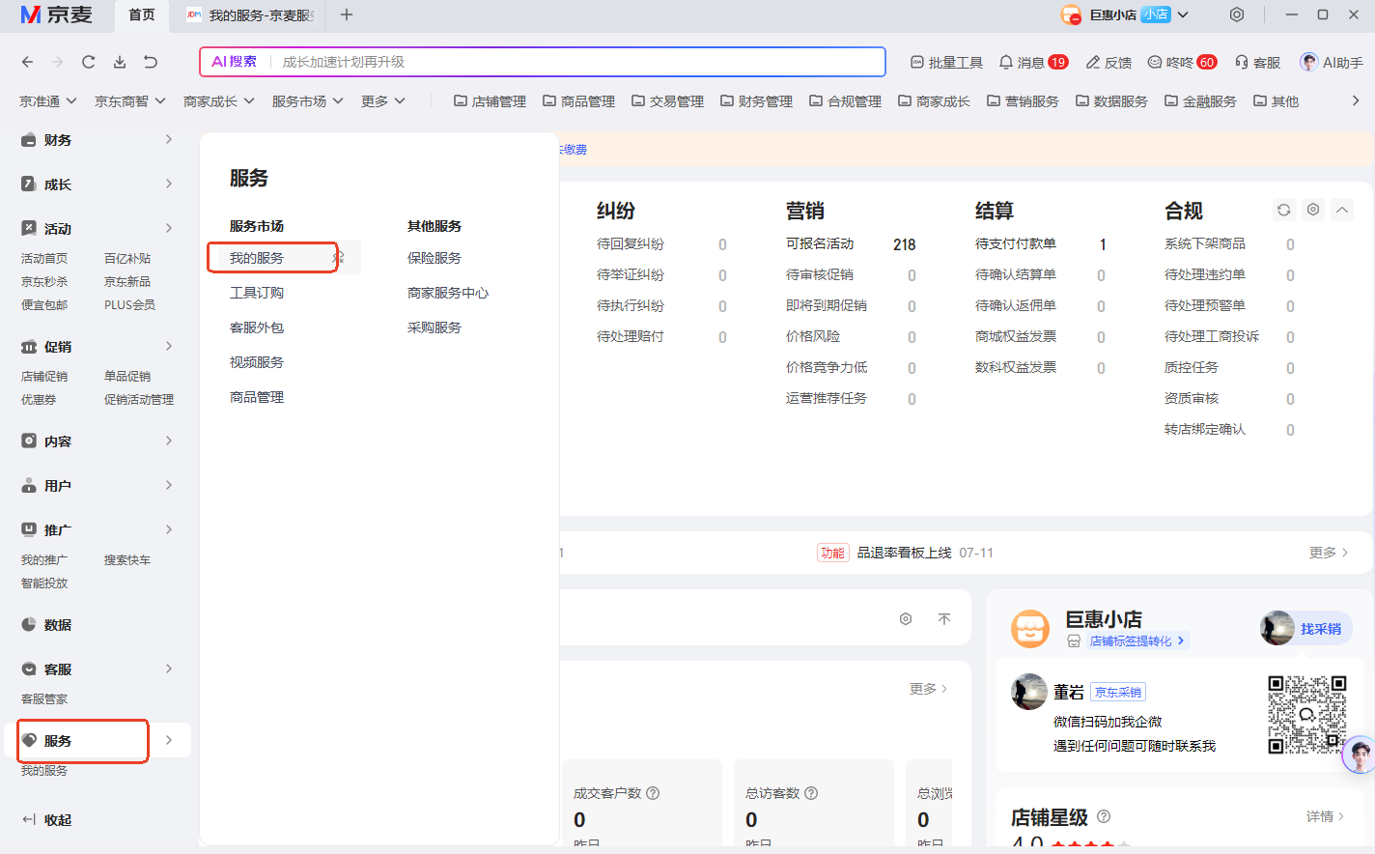Open 待支付付款单 item
The height and width of the screenshot is (854, 1375).
[x=1016, y=243]
